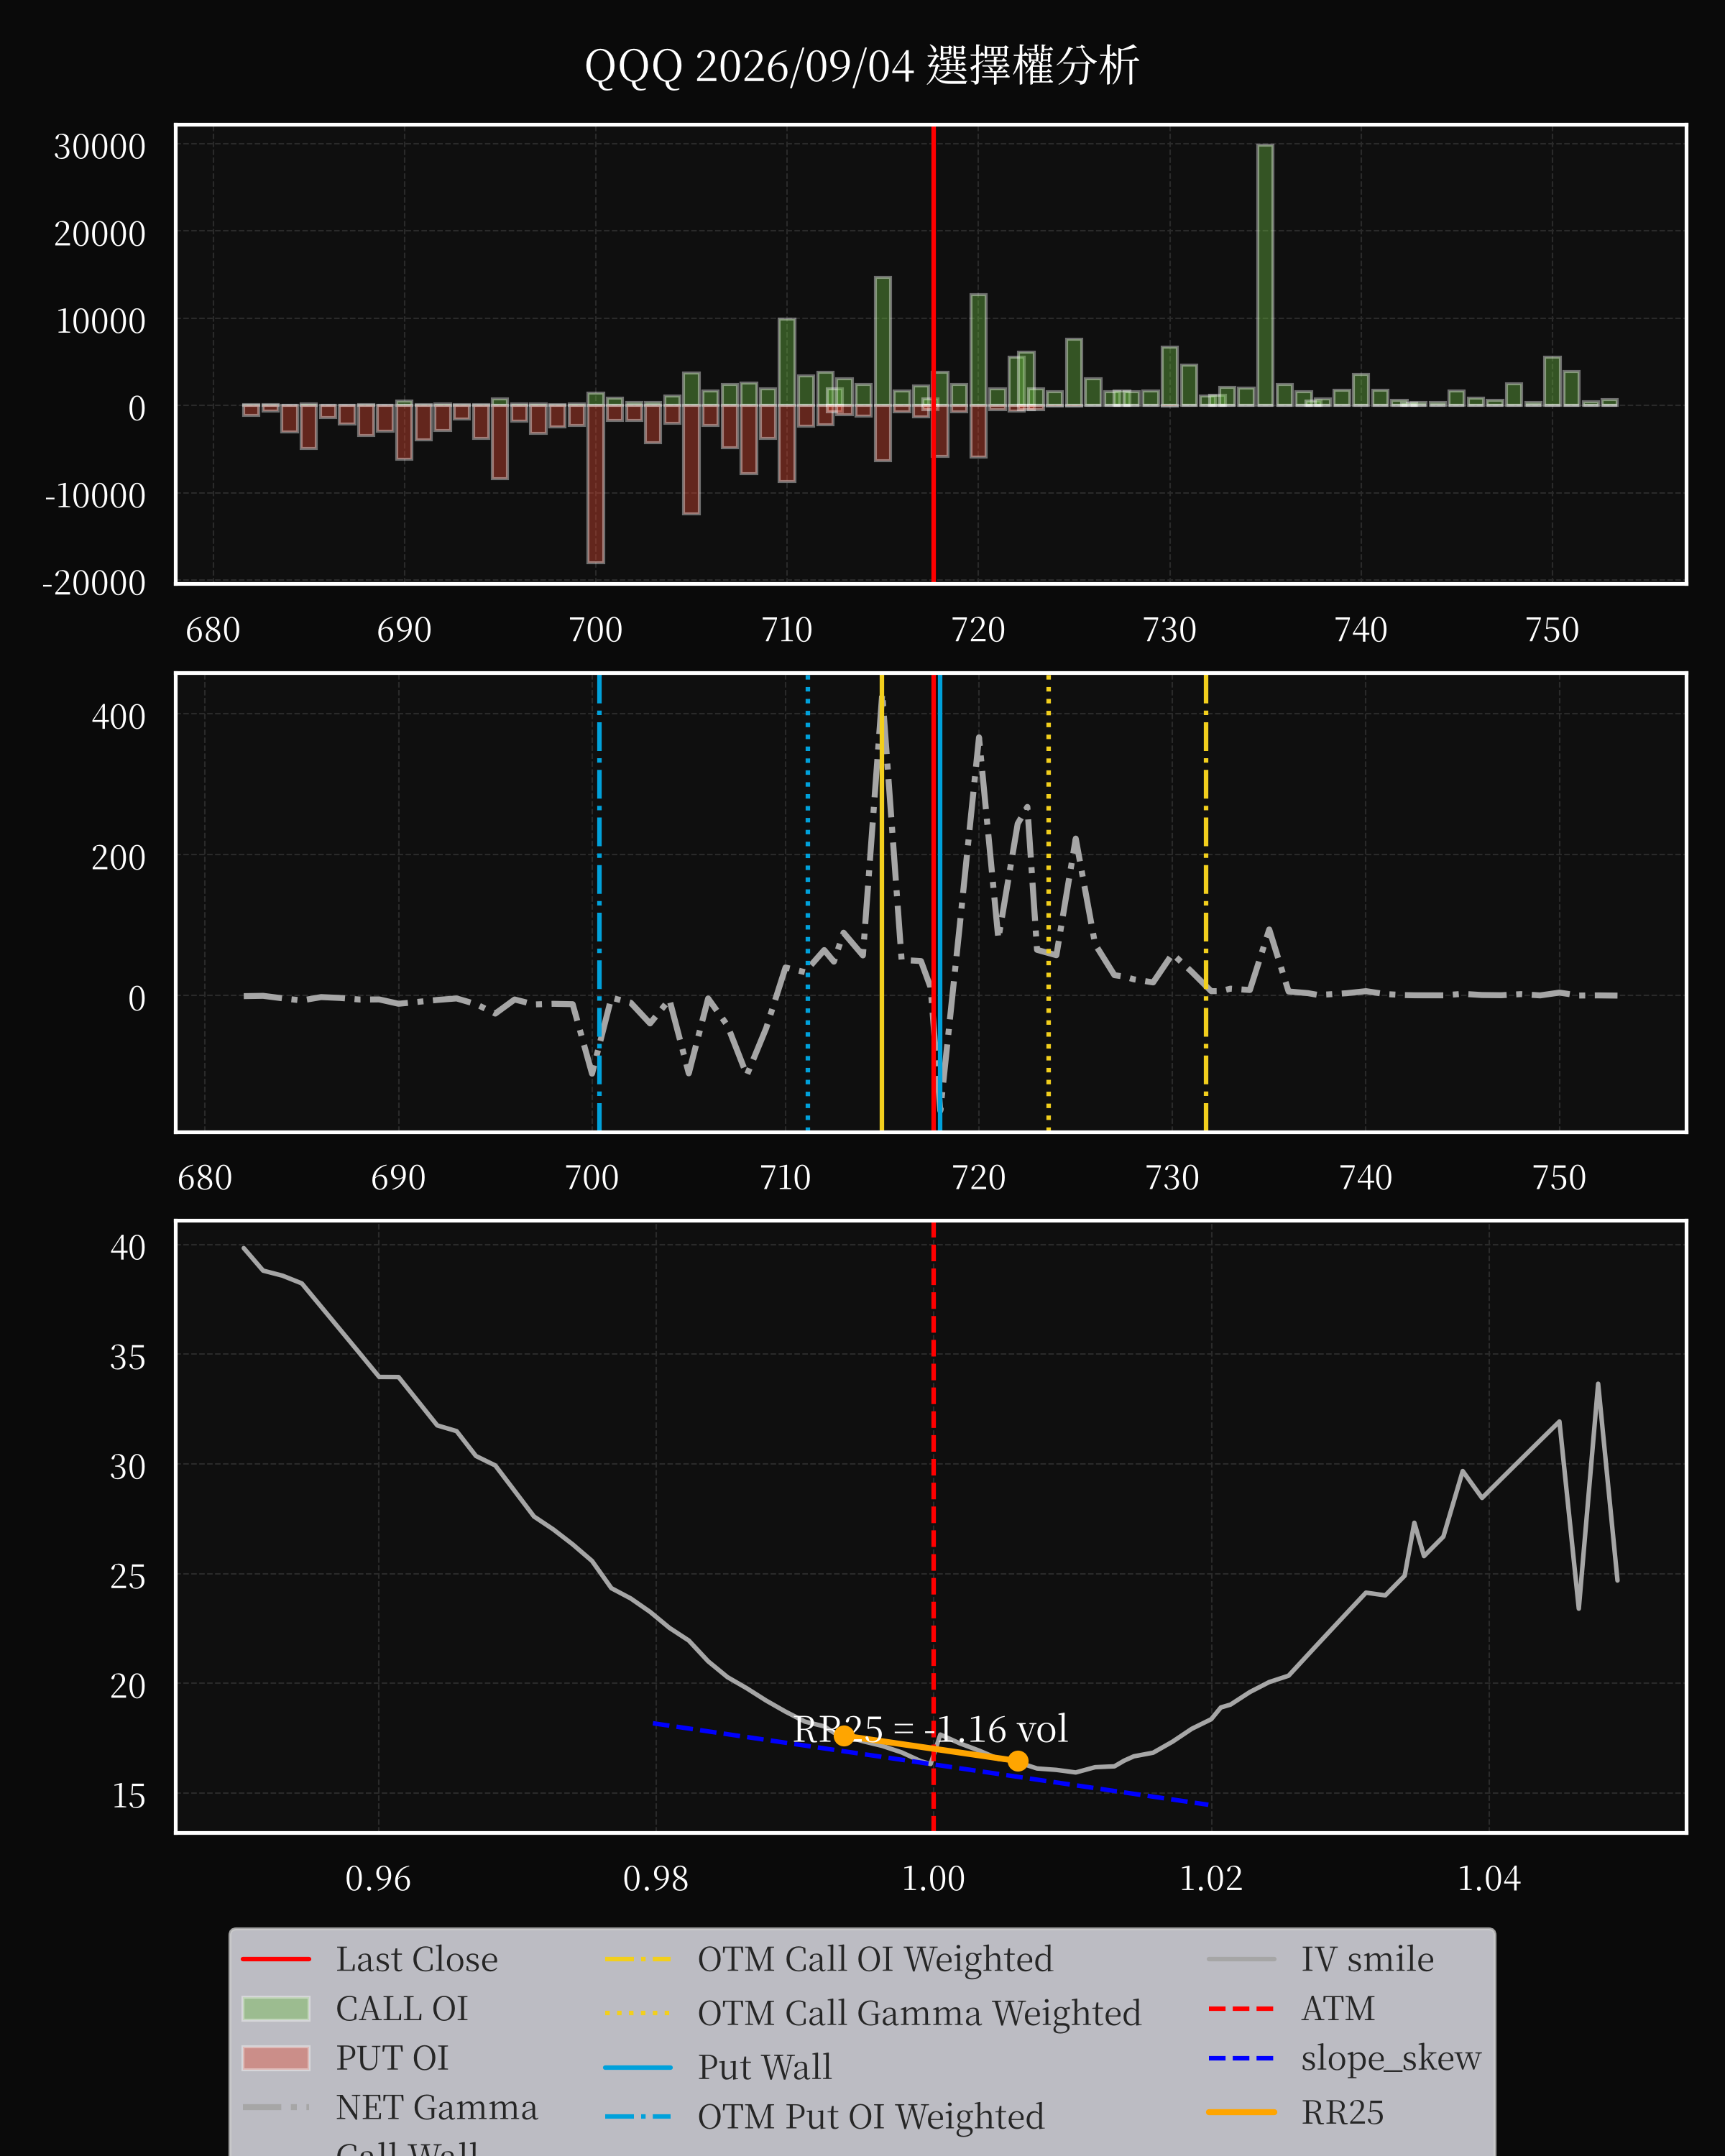Viewport: 1725px width, 2156px height.
Task: Click the slope_skew legend label
Action: pyautogui.click(x=1391, y=2058)
